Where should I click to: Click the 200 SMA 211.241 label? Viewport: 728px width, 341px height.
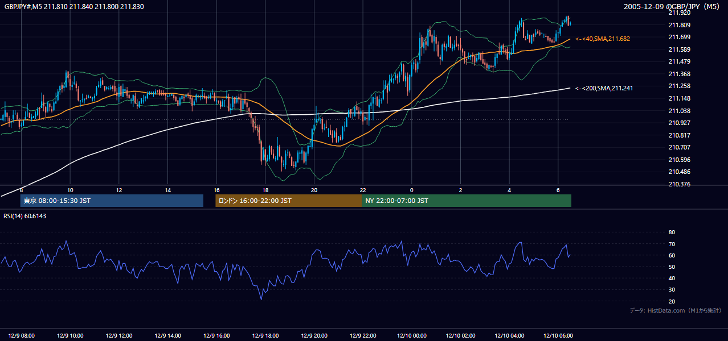pyautogui.click(x=604, y=88)
